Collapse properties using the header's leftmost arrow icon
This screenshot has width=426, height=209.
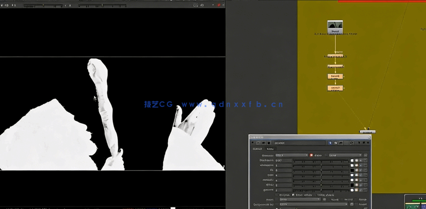pos(253,143)
